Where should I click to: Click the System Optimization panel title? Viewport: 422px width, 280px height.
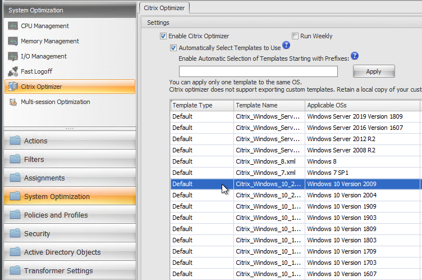70,10
